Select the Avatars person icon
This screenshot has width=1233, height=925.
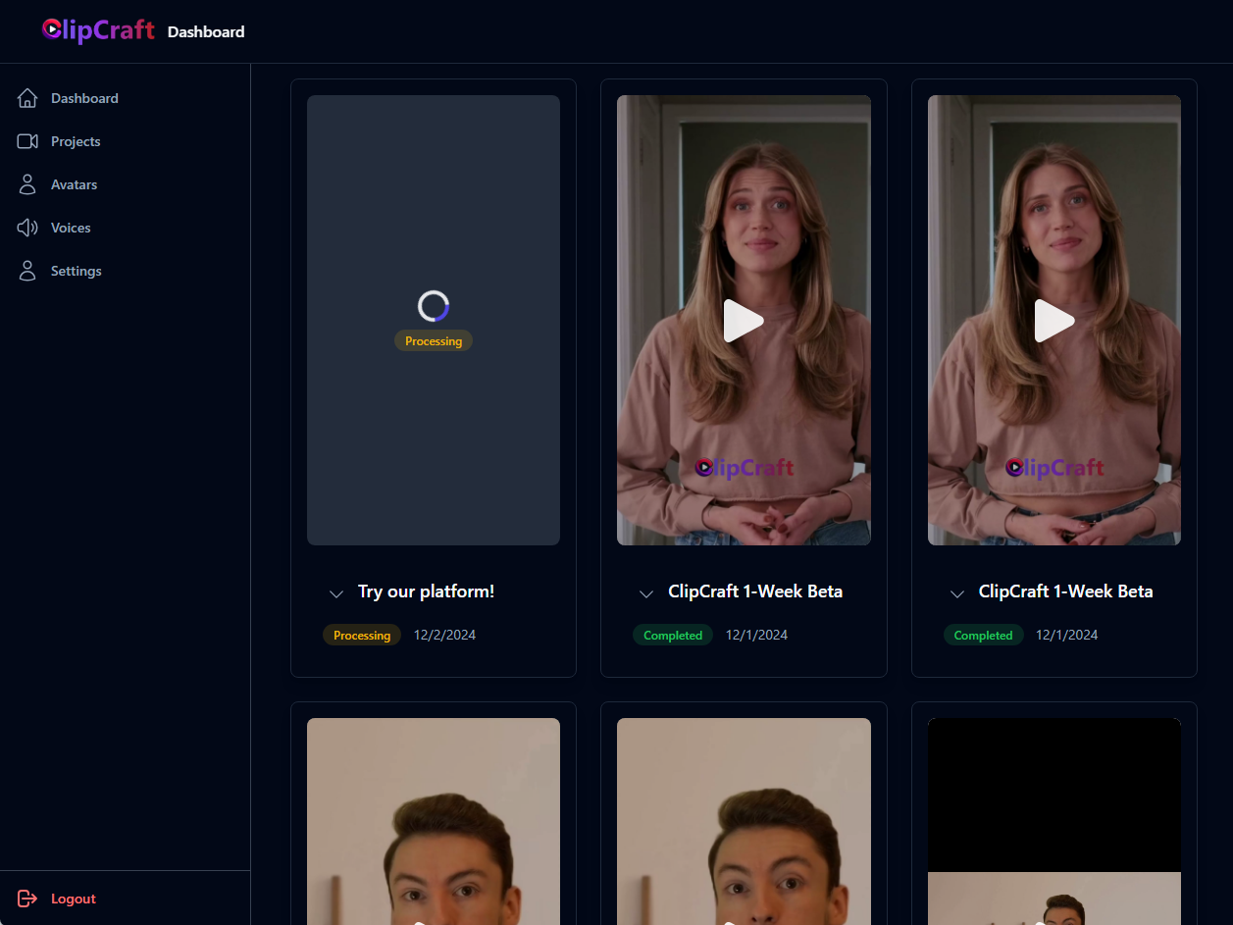tap(27, 184)
